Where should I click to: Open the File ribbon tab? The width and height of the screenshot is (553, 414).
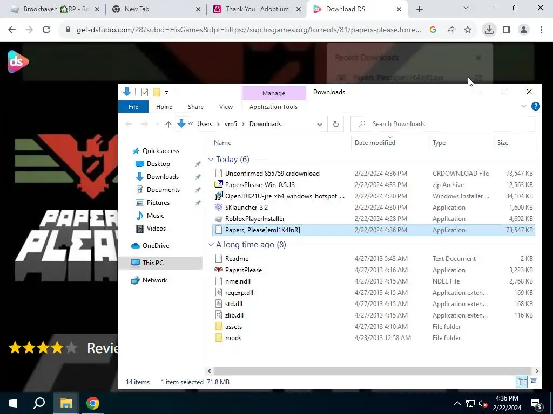click(133, 107)
